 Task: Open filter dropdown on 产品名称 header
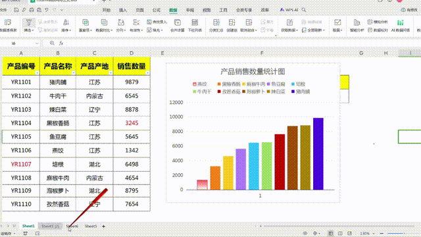74,73
